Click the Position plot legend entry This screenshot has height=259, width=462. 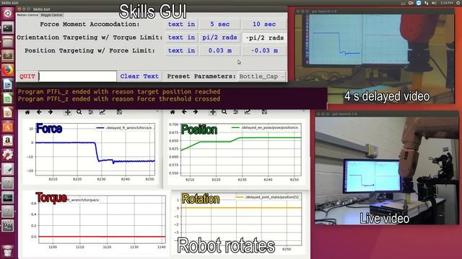[x=265, y=128]
